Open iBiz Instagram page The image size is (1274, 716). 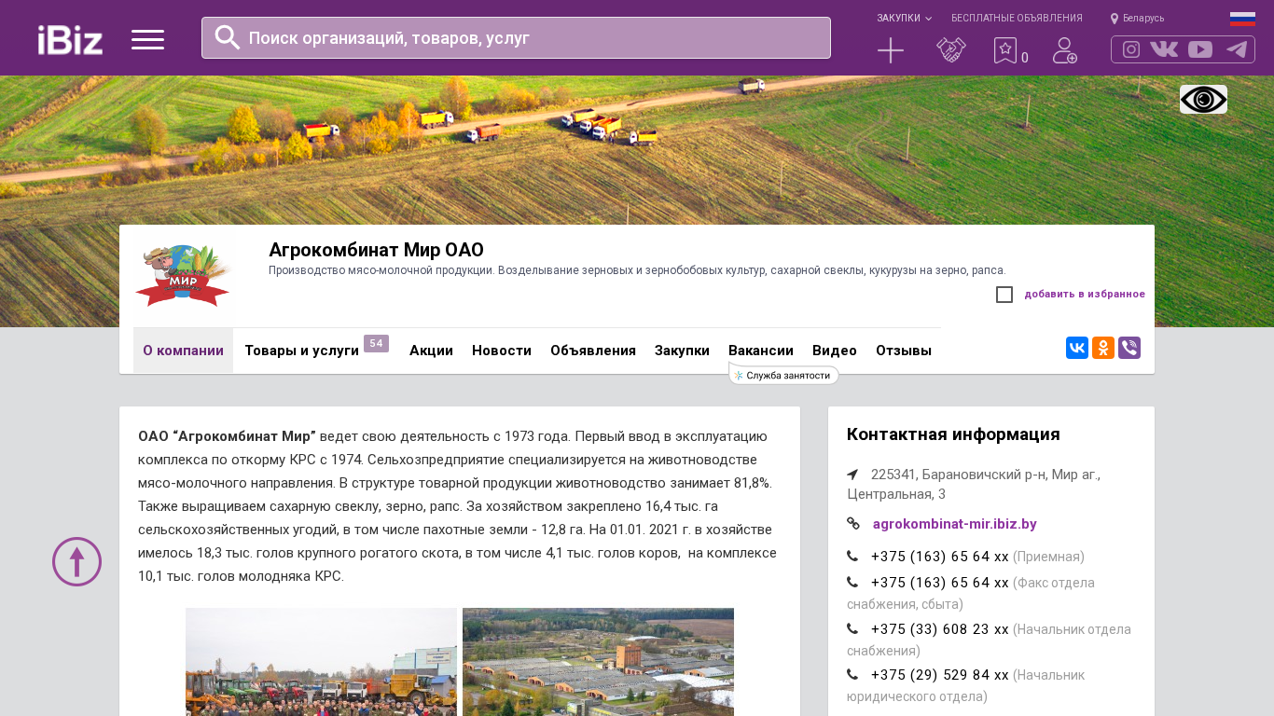pyautogui.click(x=1131, y=49)
